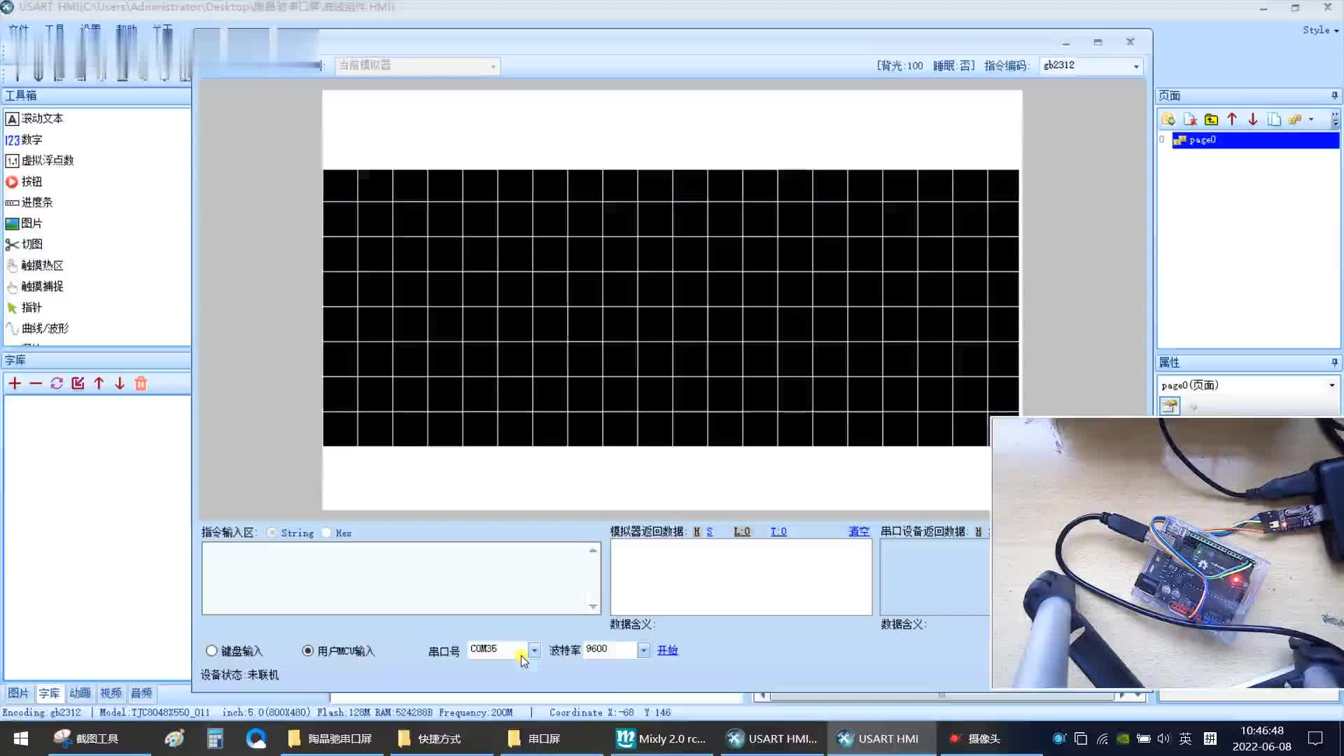The width and height of the screenshot is (1344, 756).
Task: Expand the 波特率 9600 dropdown
Action: pyautogui.click(x=643, y=650)
